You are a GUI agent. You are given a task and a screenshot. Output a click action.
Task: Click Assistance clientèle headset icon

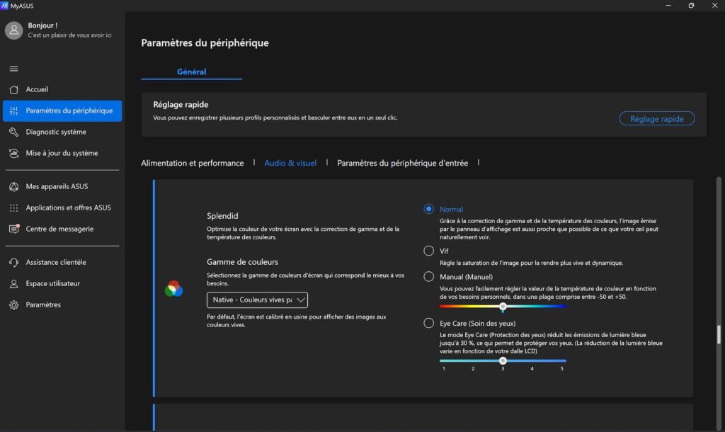[13, 263]
